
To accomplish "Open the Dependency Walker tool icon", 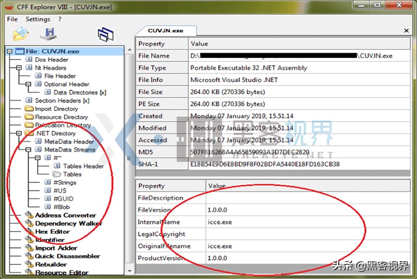I will pos(29,223).
